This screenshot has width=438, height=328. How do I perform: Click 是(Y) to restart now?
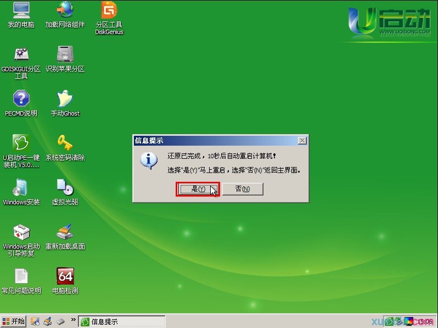198,189
